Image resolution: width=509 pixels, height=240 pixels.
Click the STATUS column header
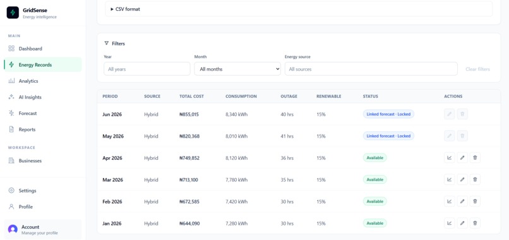pos(371,97)
